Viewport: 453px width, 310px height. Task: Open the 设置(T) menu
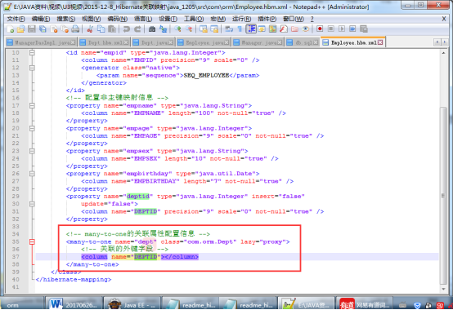pyautogui.click(x=168, y=19)
